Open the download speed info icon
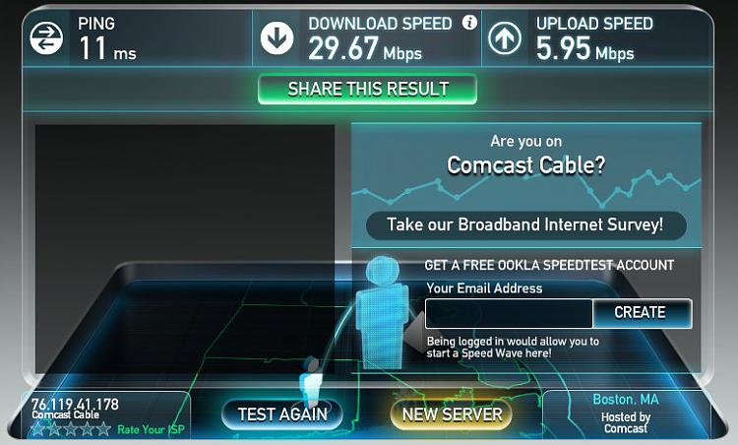 coord(469,22)
